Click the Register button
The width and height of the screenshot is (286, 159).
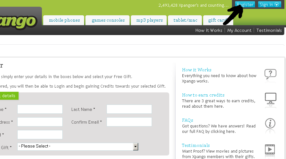tap(245, 4)
